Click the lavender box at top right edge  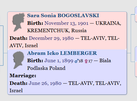point(136,11)
